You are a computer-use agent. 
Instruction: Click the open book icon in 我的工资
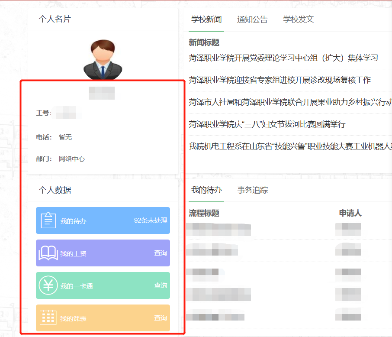click(x=48, y=253)
